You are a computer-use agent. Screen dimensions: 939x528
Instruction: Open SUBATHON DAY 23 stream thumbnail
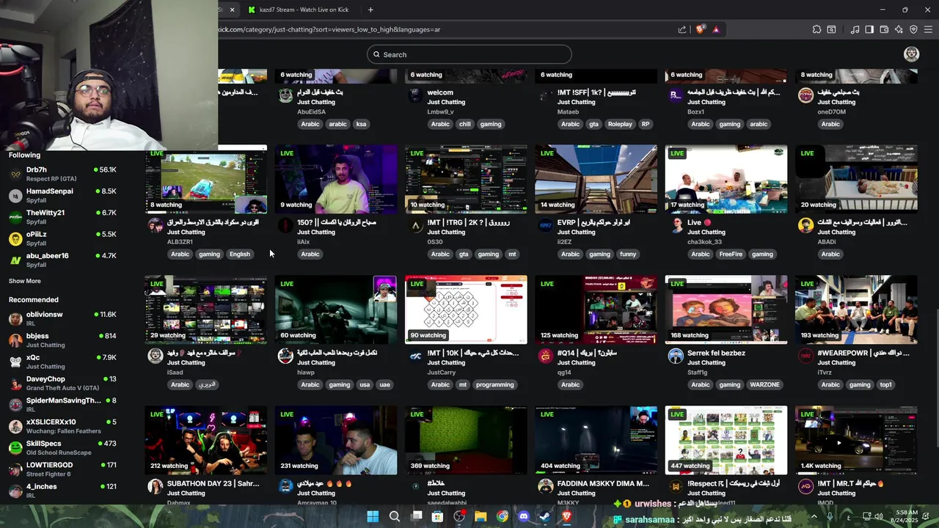[x=206, y=440]
